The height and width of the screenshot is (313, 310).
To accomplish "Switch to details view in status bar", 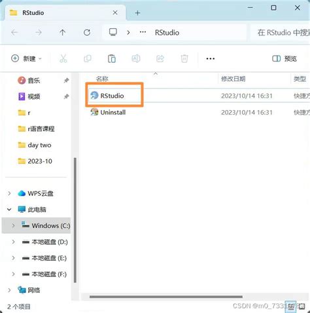I will (x=291, y=306).
